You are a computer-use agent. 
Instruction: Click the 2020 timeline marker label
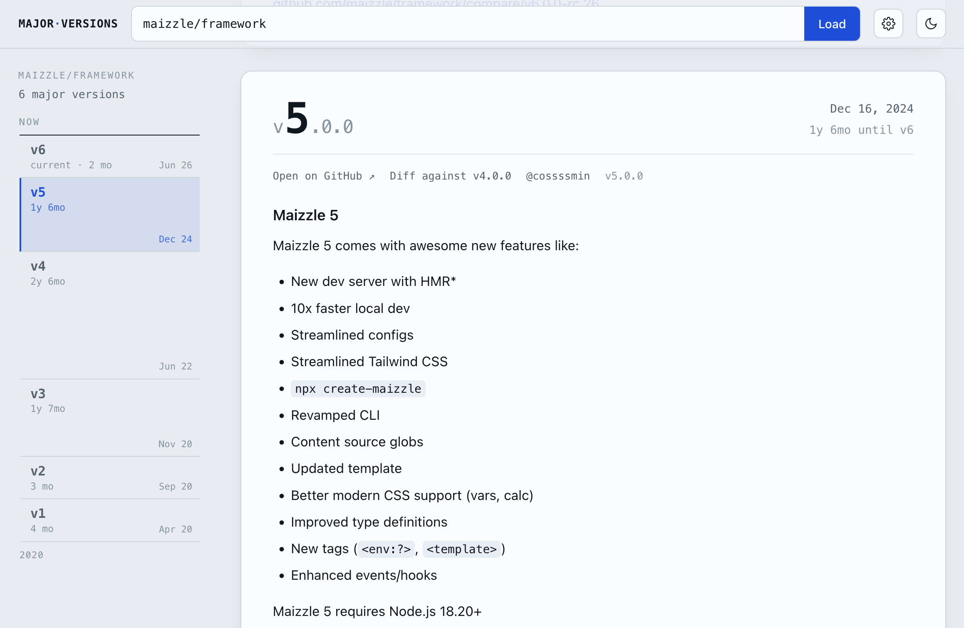(x=31, y=555)
